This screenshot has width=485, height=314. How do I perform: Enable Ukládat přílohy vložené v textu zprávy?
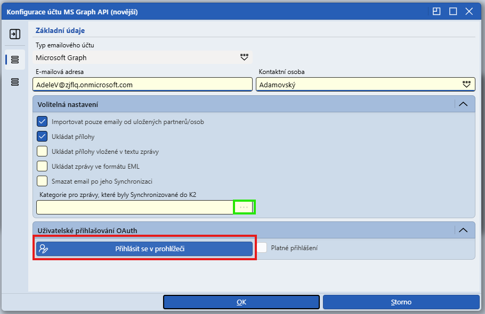[x=42, y=151]
